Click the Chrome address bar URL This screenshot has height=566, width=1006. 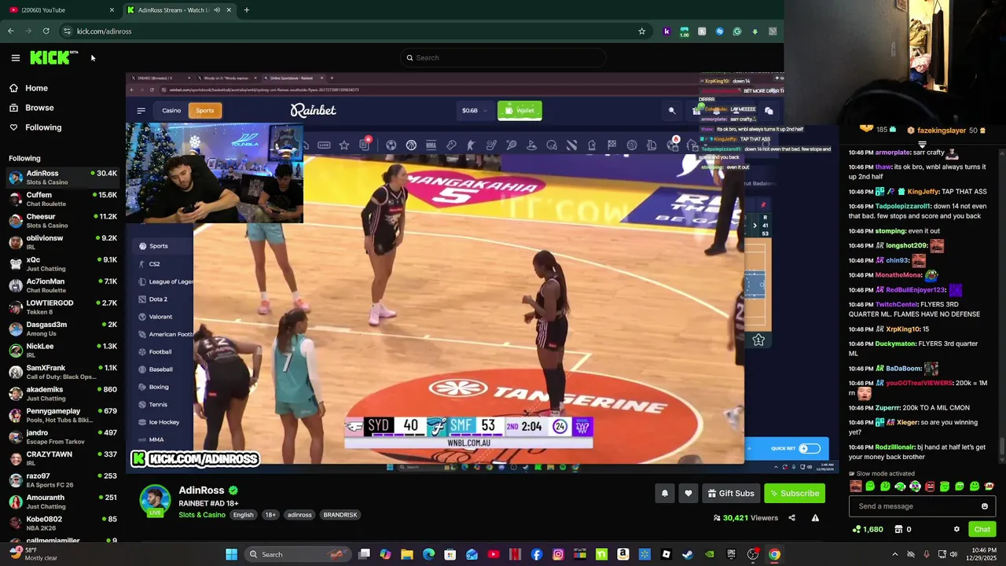tap(104, 31)
